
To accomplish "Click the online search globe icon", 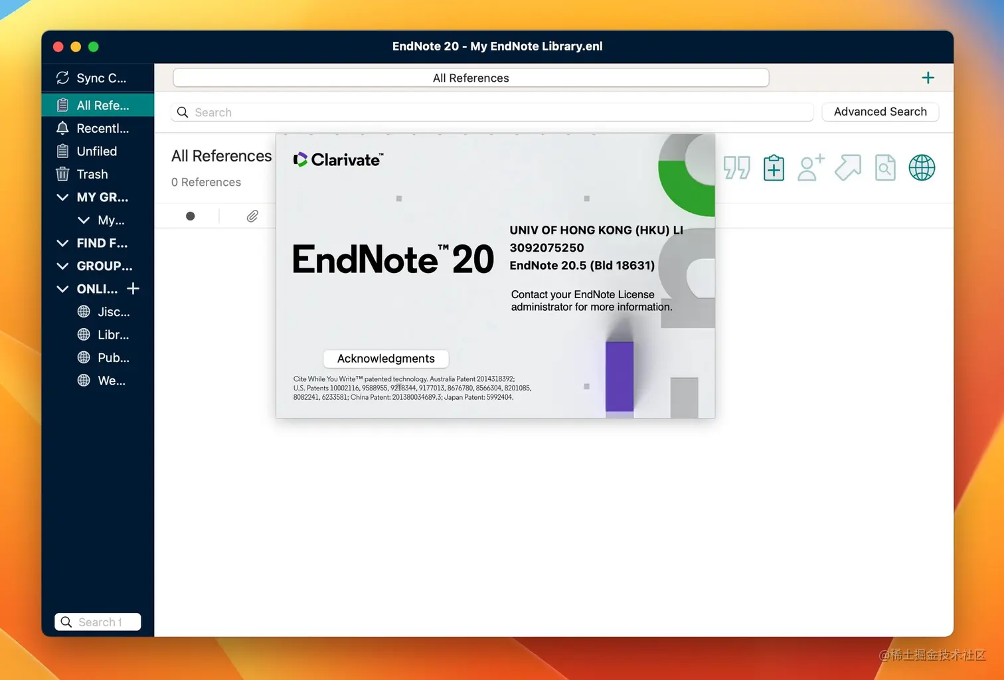I will pos(922,168).
